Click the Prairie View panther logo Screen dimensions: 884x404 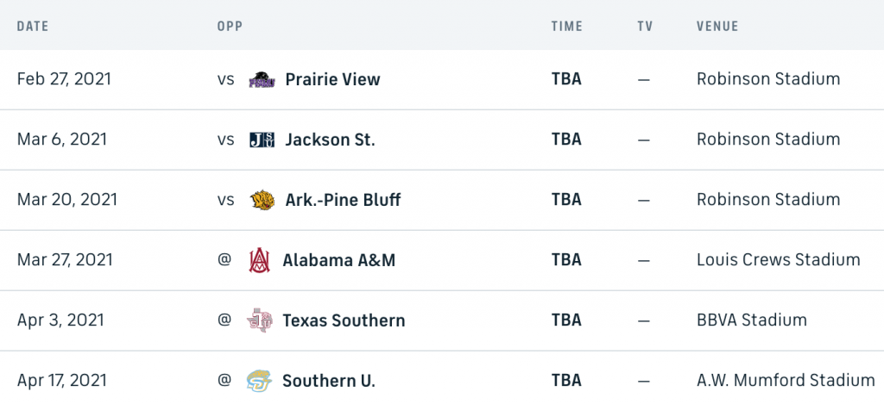(262, 79)
